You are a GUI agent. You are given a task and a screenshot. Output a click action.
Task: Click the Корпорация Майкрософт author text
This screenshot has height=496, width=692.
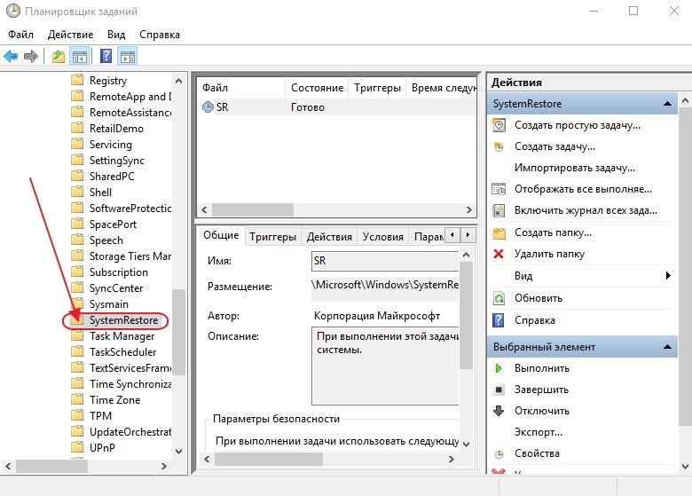[377, 316]
